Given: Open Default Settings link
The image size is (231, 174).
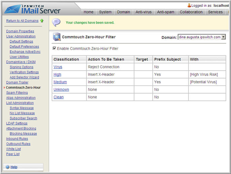Looking at the screenshot, I should (x=21, y=41).
